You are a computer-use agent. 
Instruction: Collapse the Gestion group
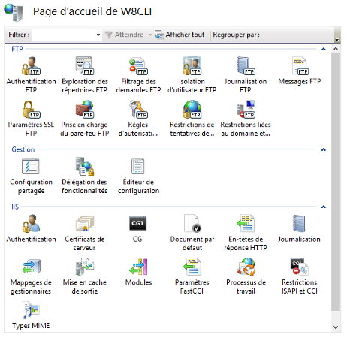click(x=324, y=149)
